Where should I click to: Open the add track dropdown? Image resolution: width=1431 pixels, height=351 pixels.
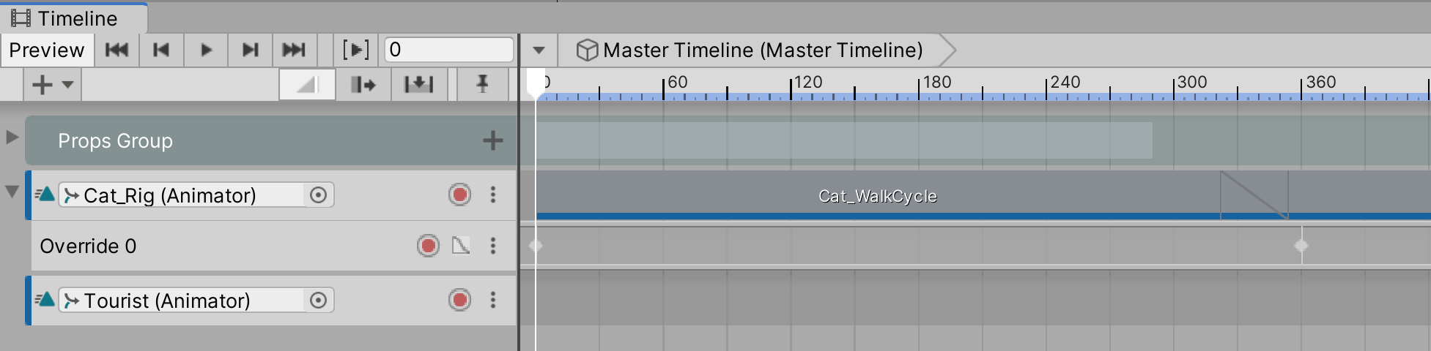click(x=52, y=85)
